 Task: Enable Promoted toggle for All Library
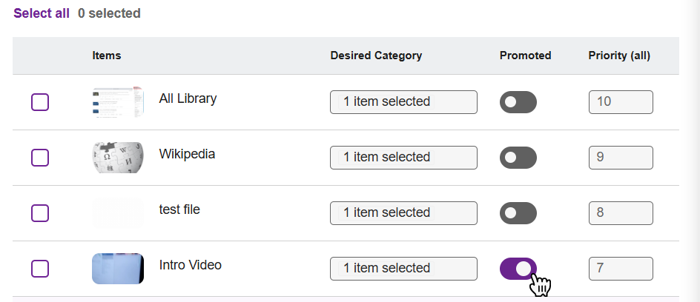(518, 102)
